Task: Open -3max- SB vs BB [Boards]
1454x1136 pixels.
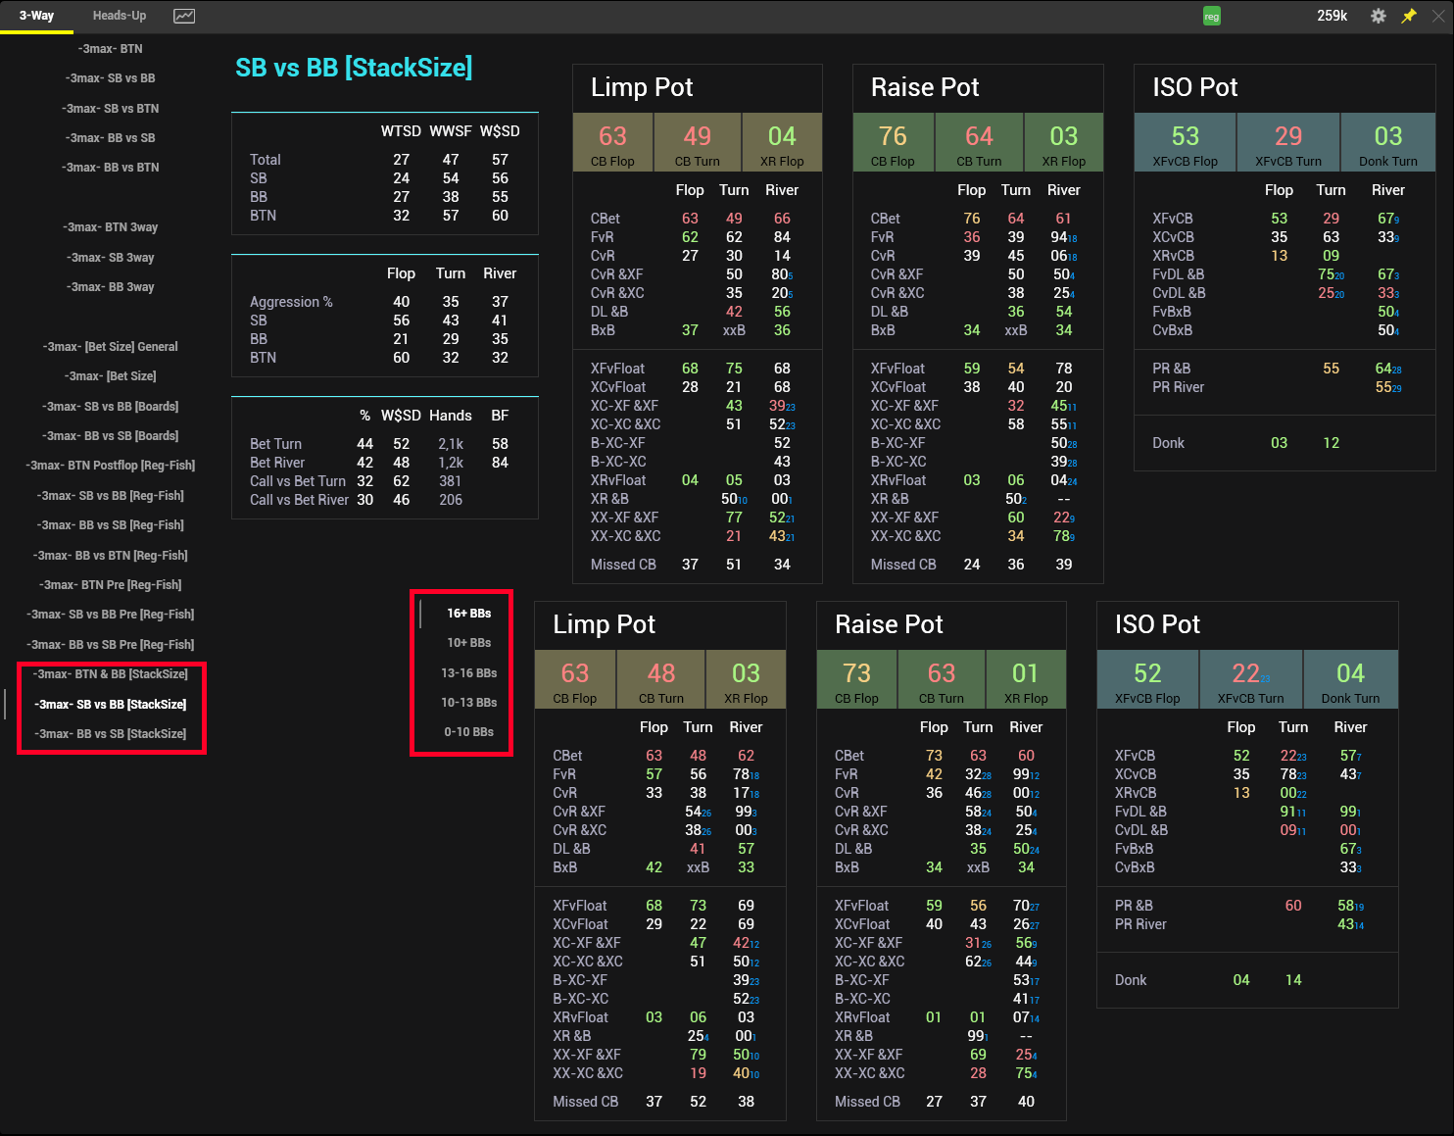Action: pyautogui.click(x=110, y=407)
